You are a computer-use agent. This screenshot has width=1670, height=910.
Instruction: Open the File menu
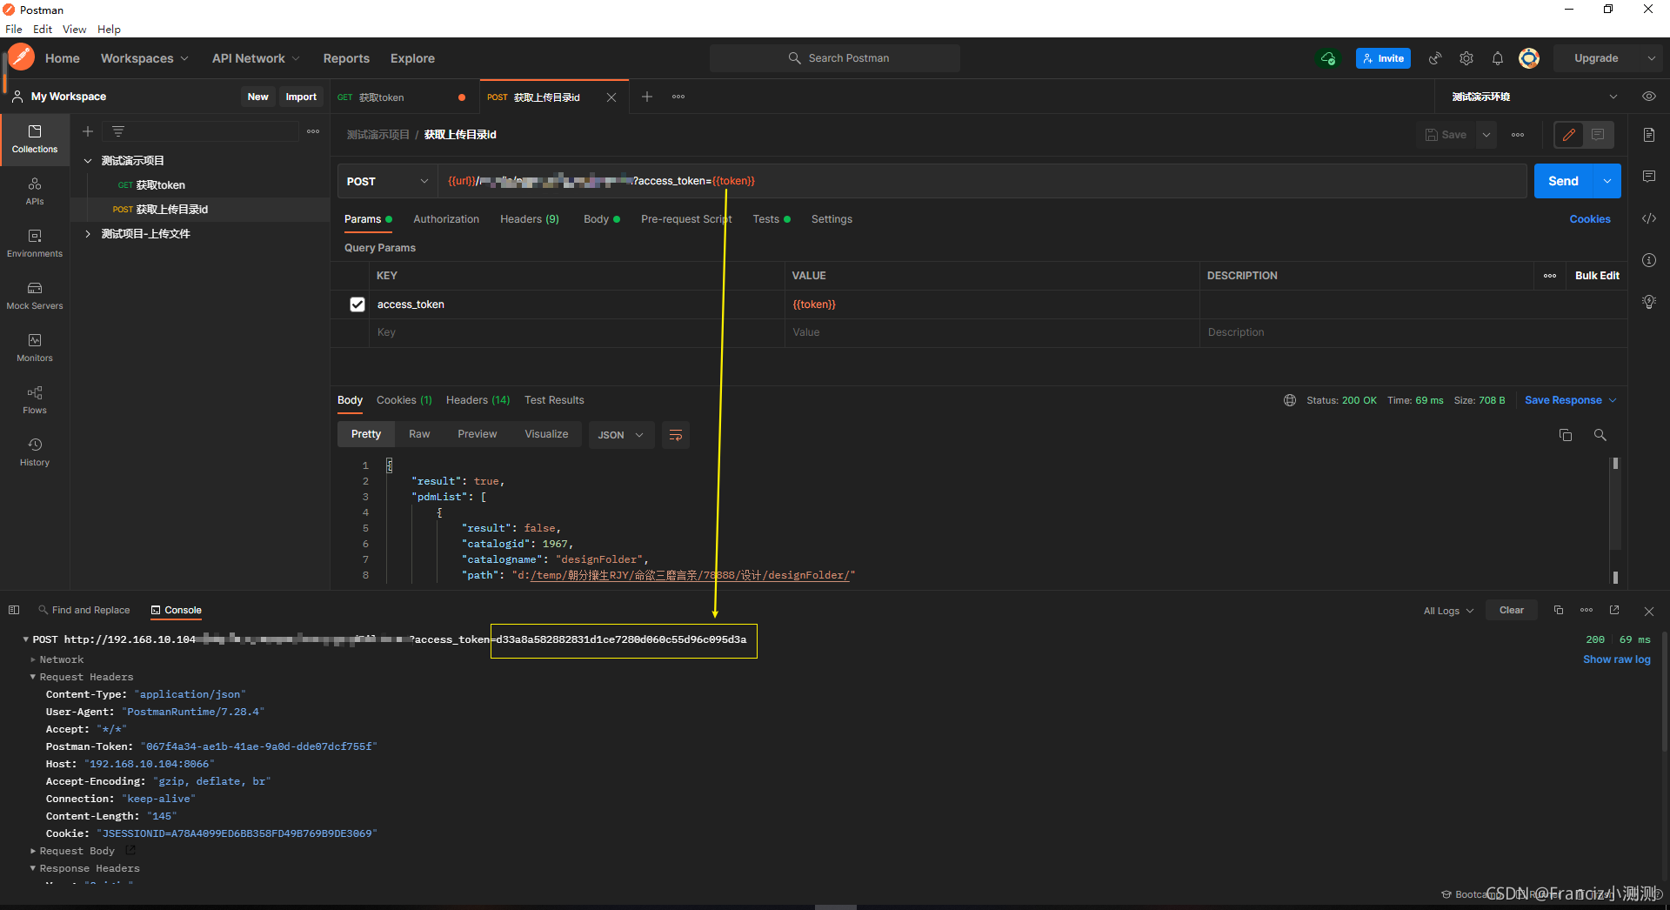(14, 29)
